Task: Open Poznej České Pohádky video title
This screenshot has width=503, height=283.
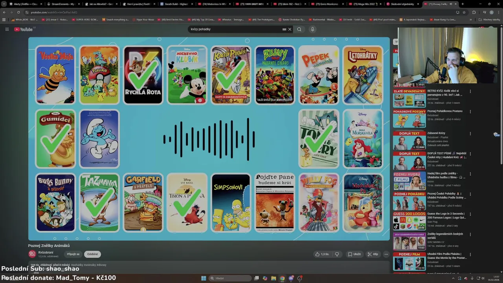Action: tap(447, 195)
